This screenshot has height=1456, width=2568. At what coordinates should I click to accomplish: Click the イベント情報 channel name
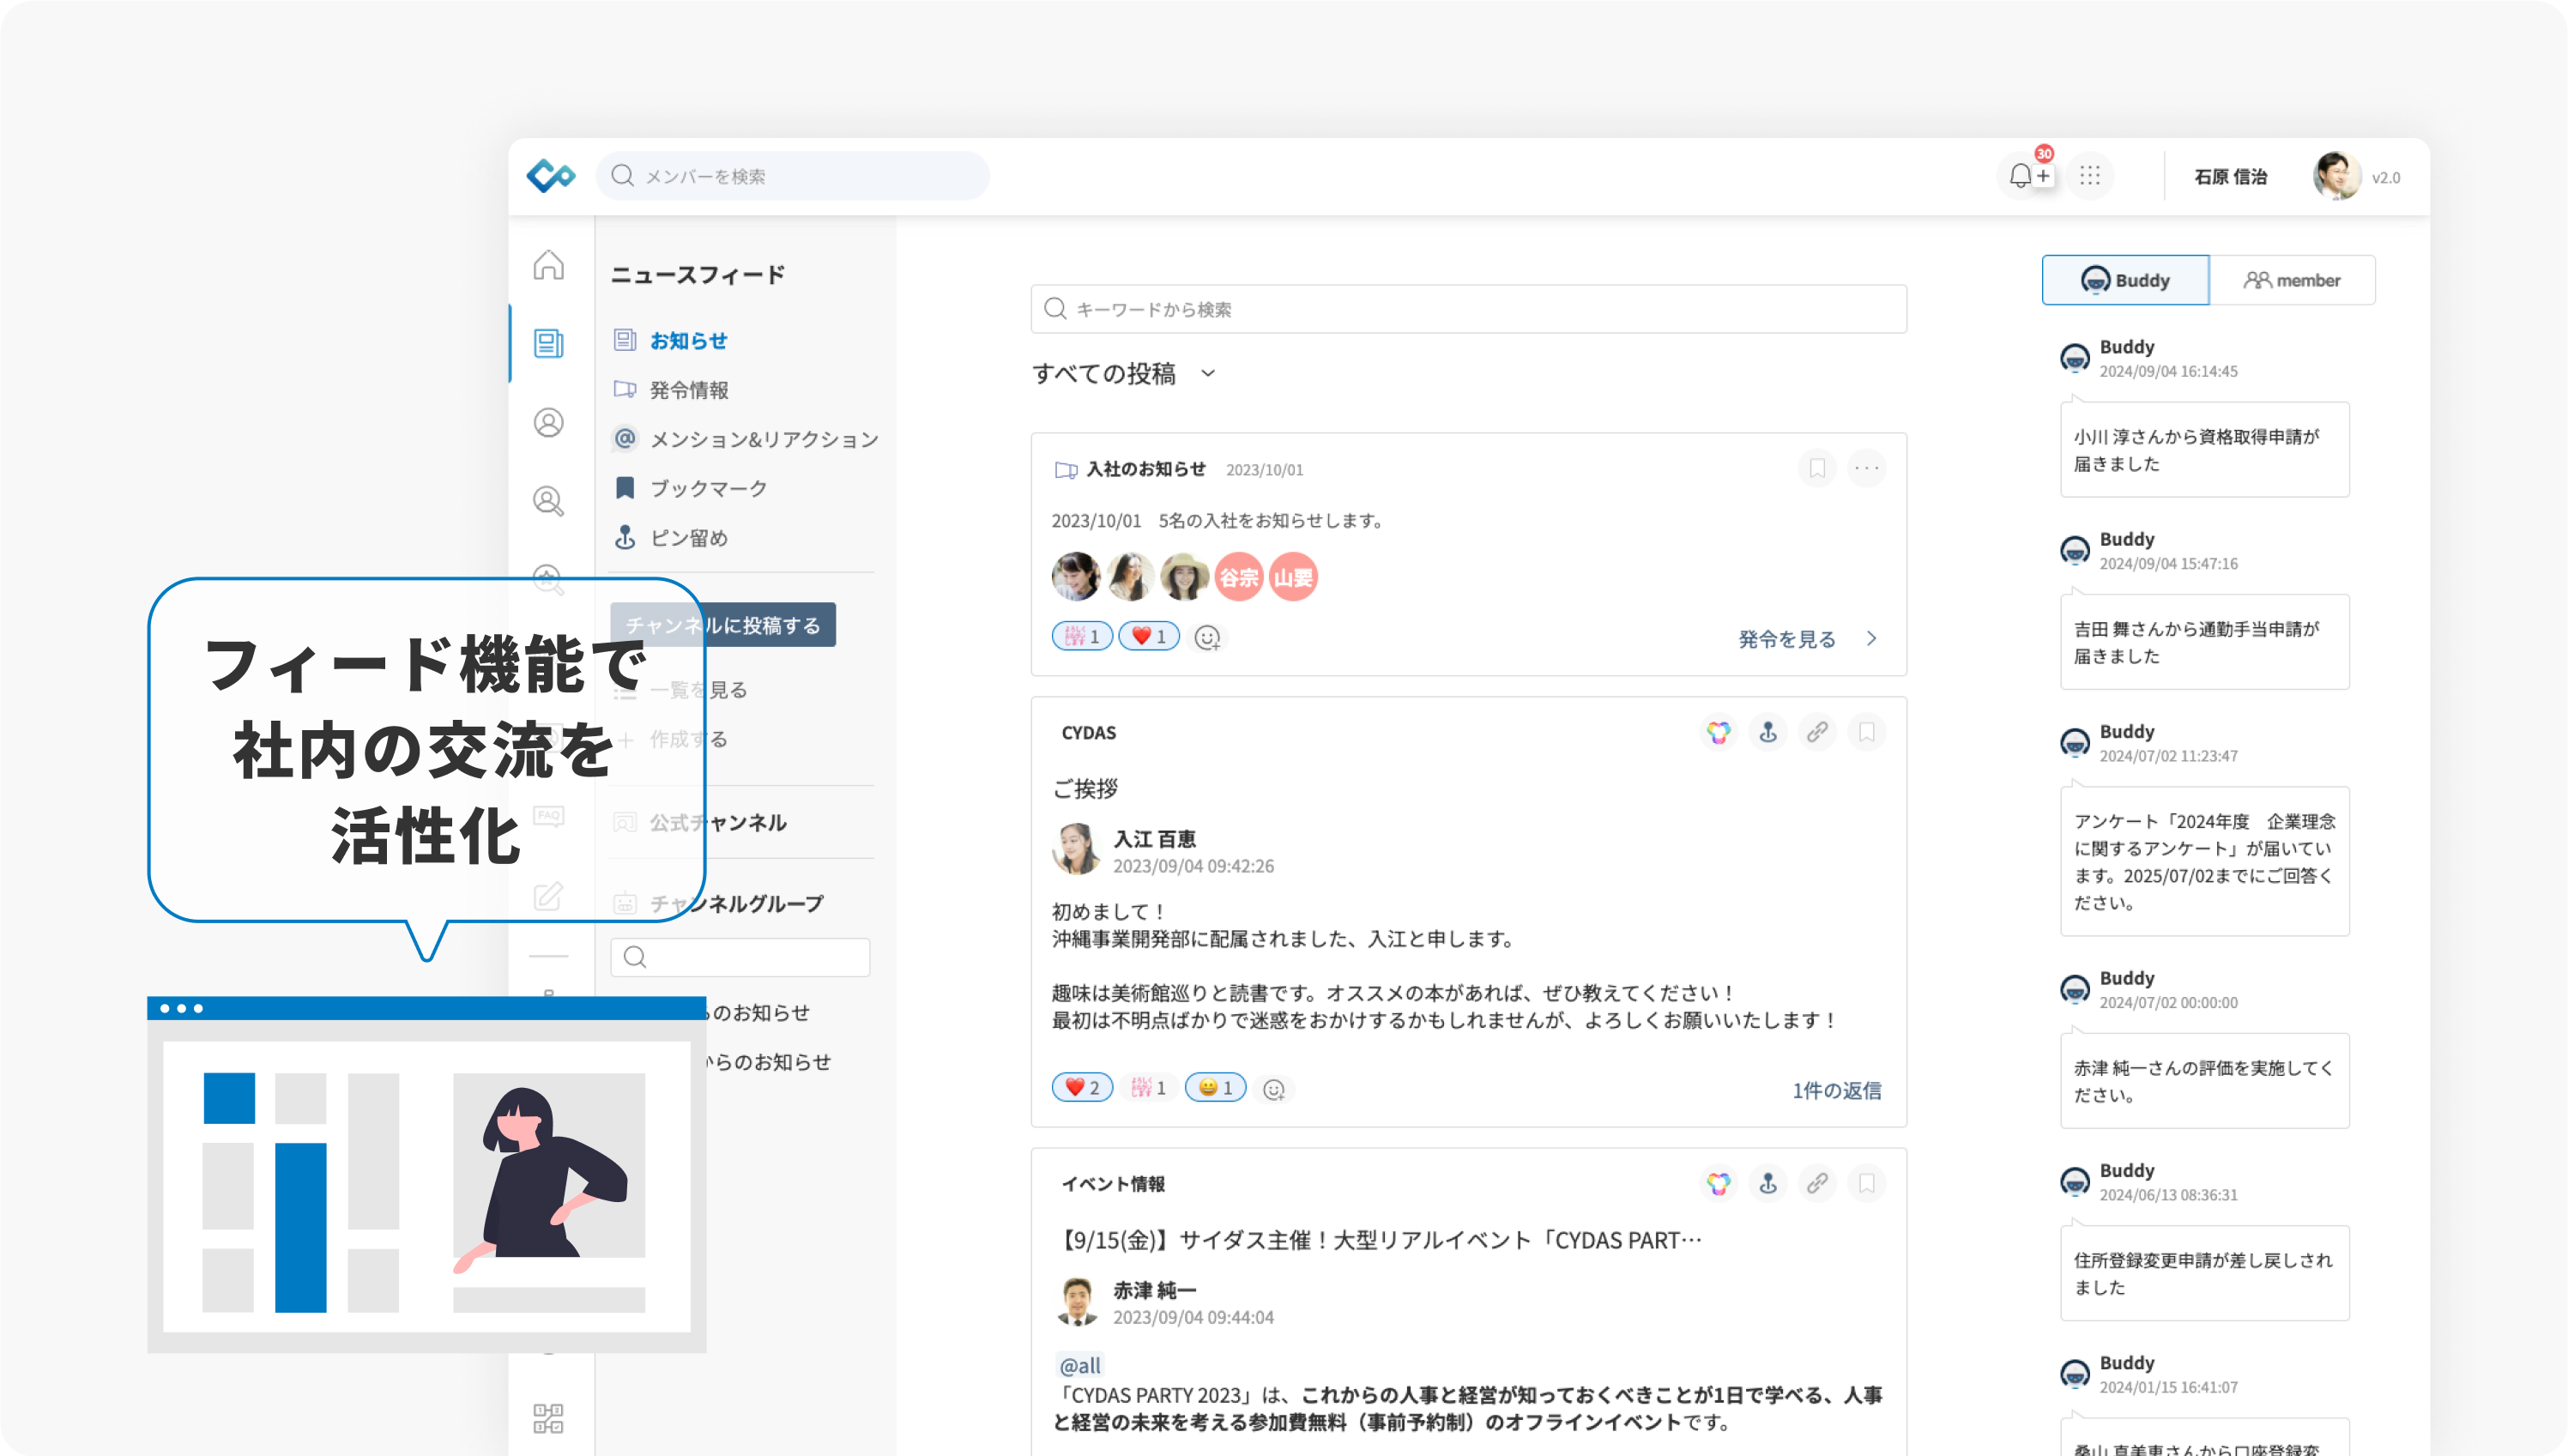[1113, 1183]
